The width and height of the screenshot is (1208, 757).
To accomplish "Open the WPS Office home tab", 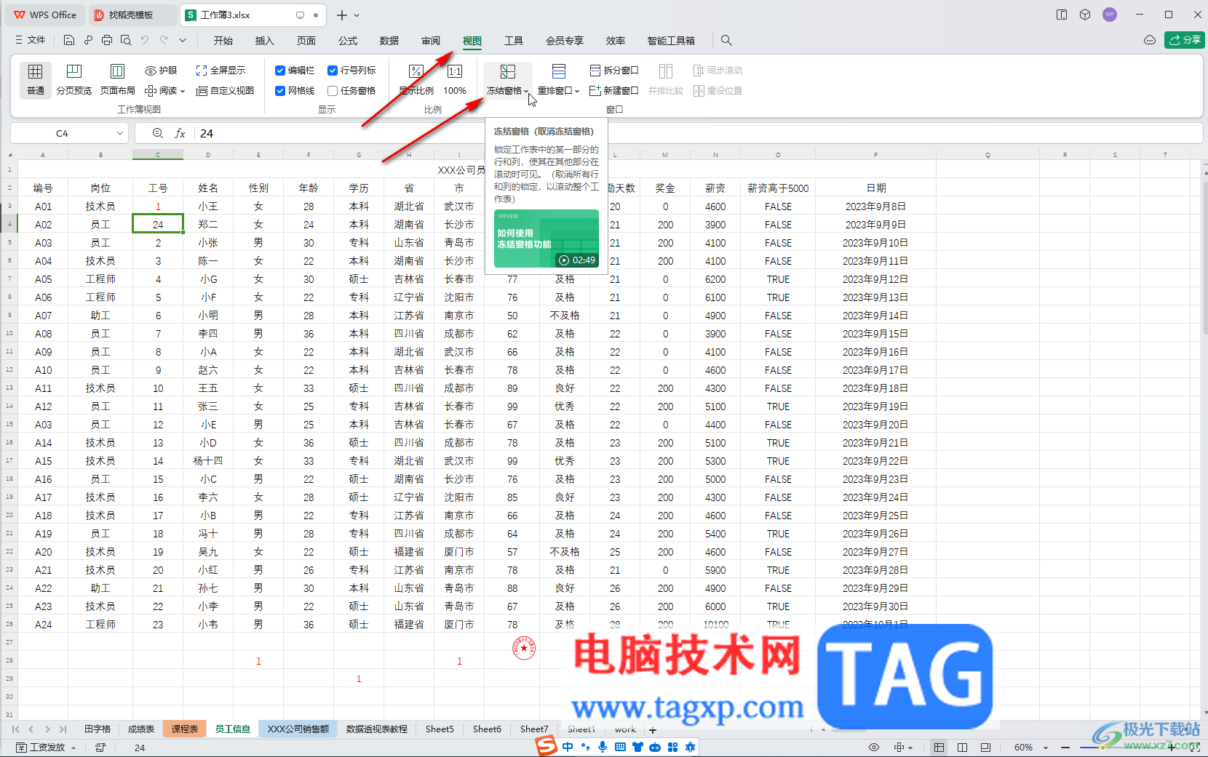I will click(x=44, y=15).
